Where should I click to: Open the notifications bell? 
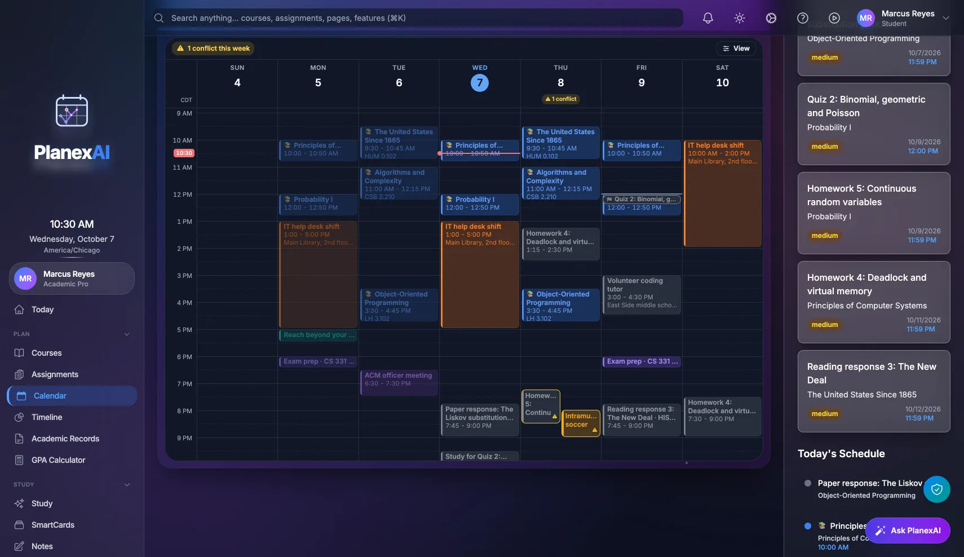708,18
